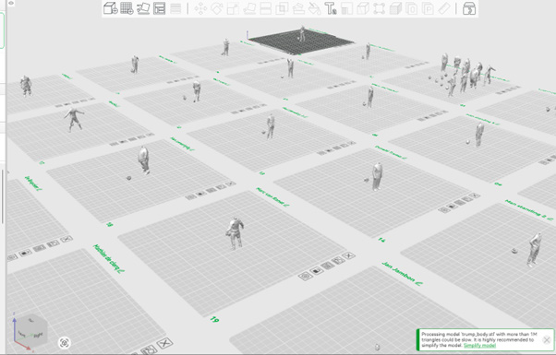This screenshot has height=355, width=556.
Task: Open the variable layer height lines icon
Action: [x=175, y=8]
